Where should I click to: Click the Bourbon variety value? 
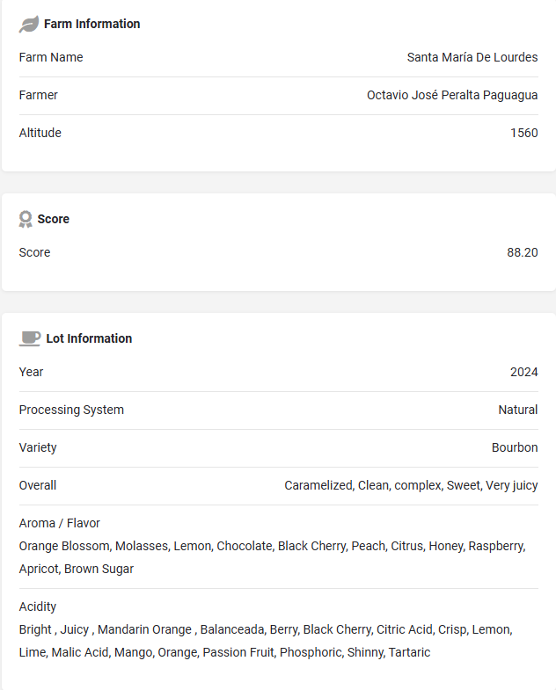tap(515, 447)
